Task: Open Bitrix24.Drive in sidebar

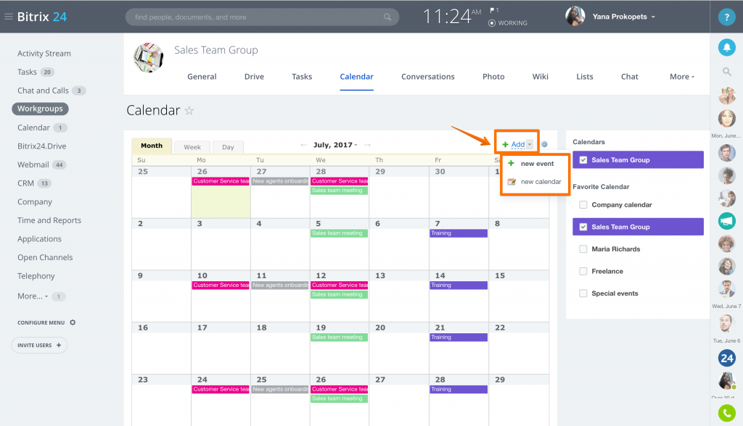Action: (41, 146)
